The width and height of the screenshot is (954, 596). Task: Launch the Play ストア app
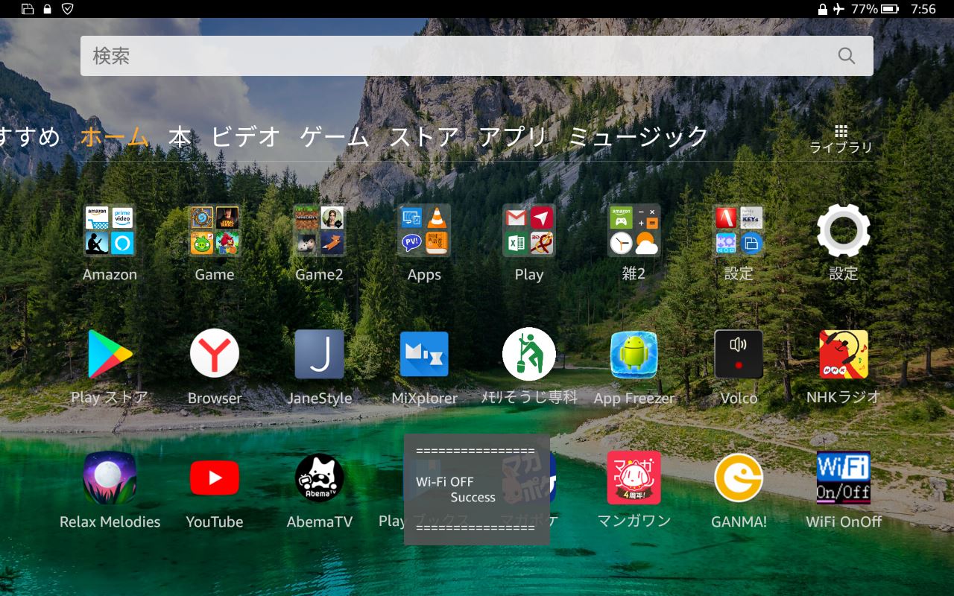coord(110,355)
